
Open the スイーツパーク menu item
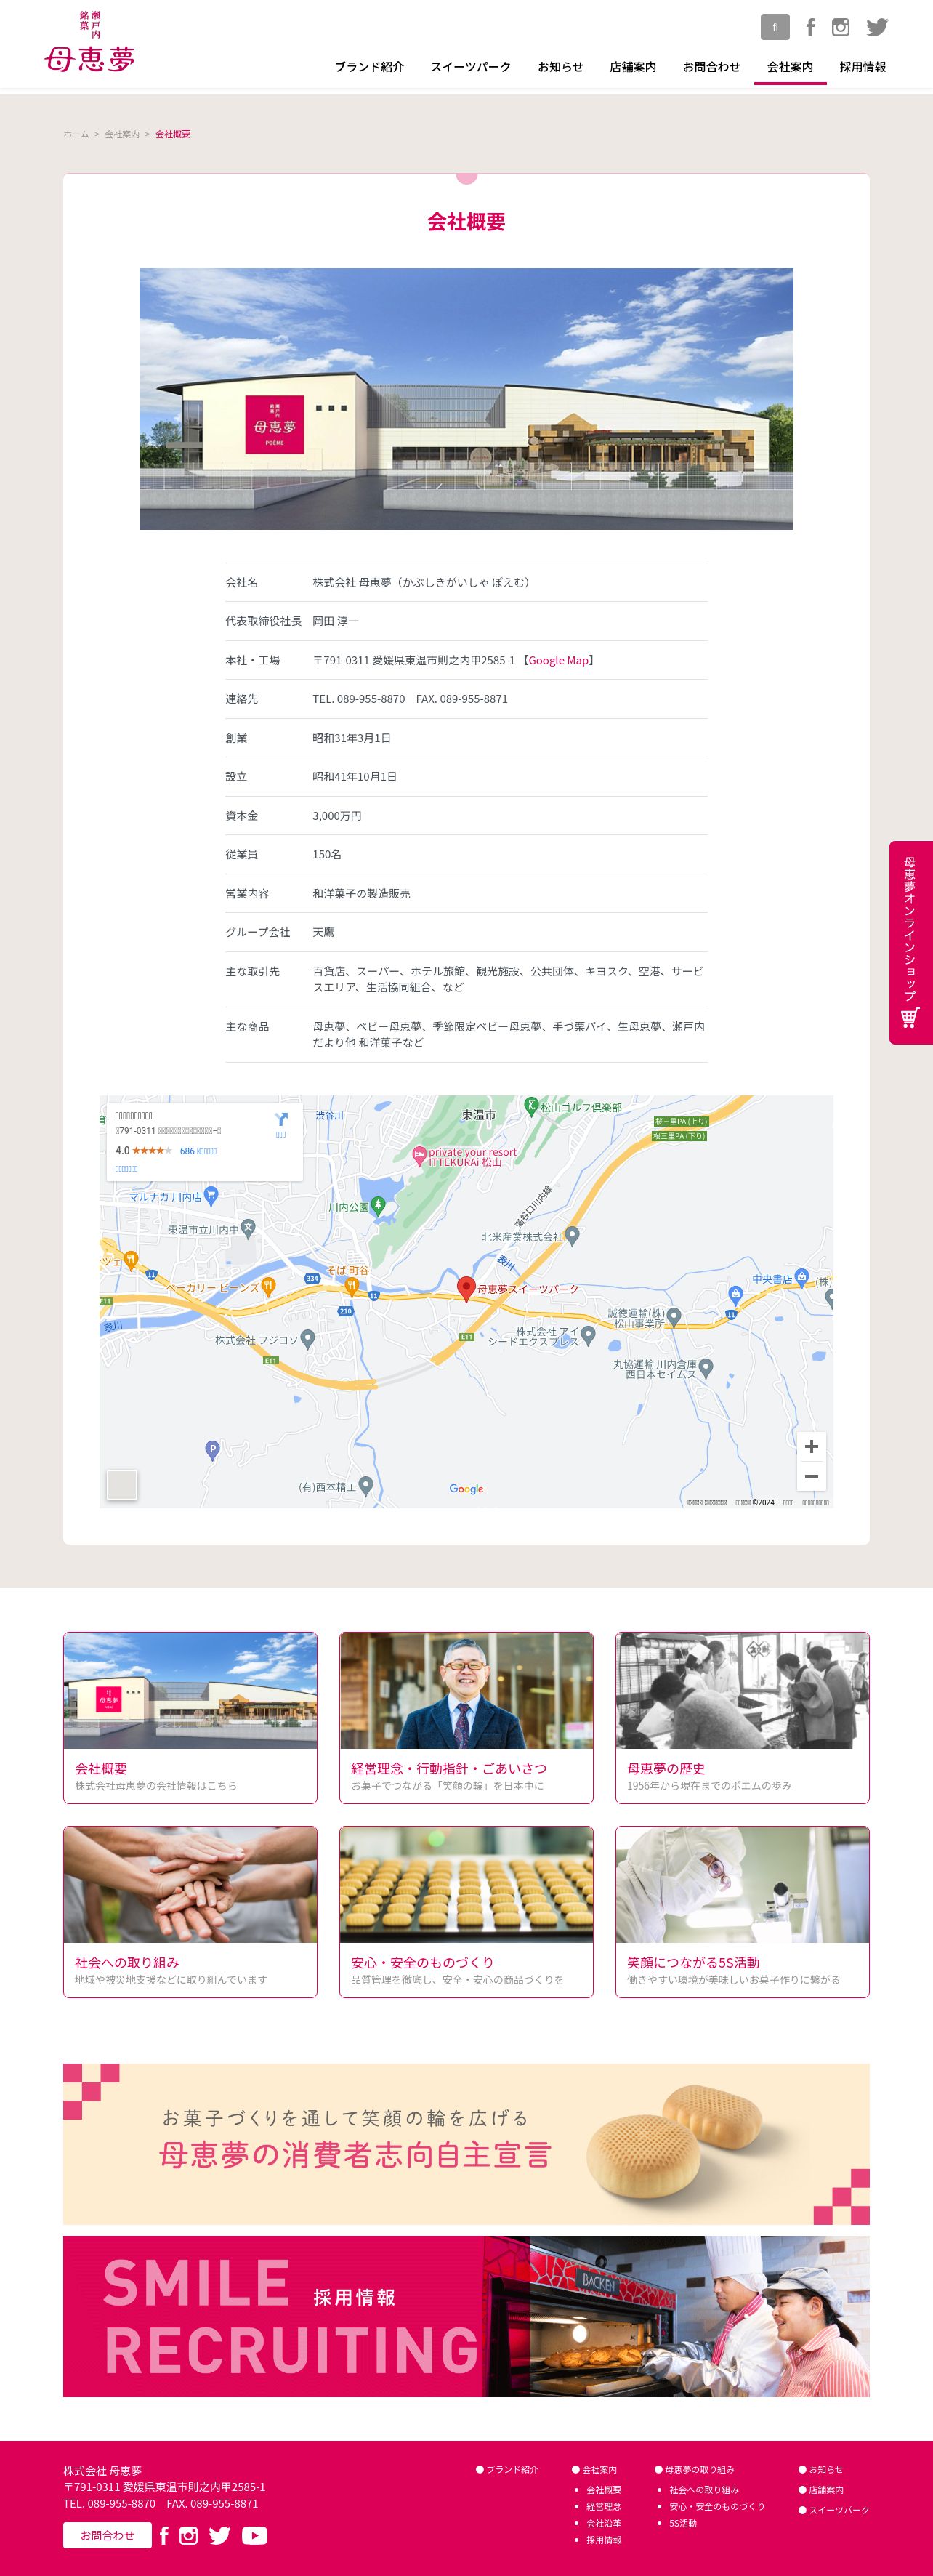coord(471,67)
